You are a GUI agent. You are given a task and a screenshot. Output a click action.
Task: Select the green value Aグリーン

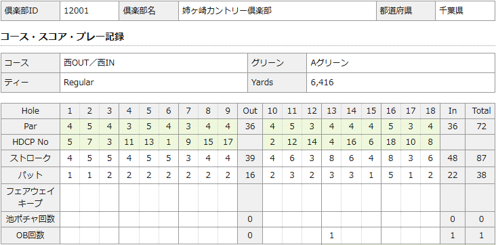point(329,63)
